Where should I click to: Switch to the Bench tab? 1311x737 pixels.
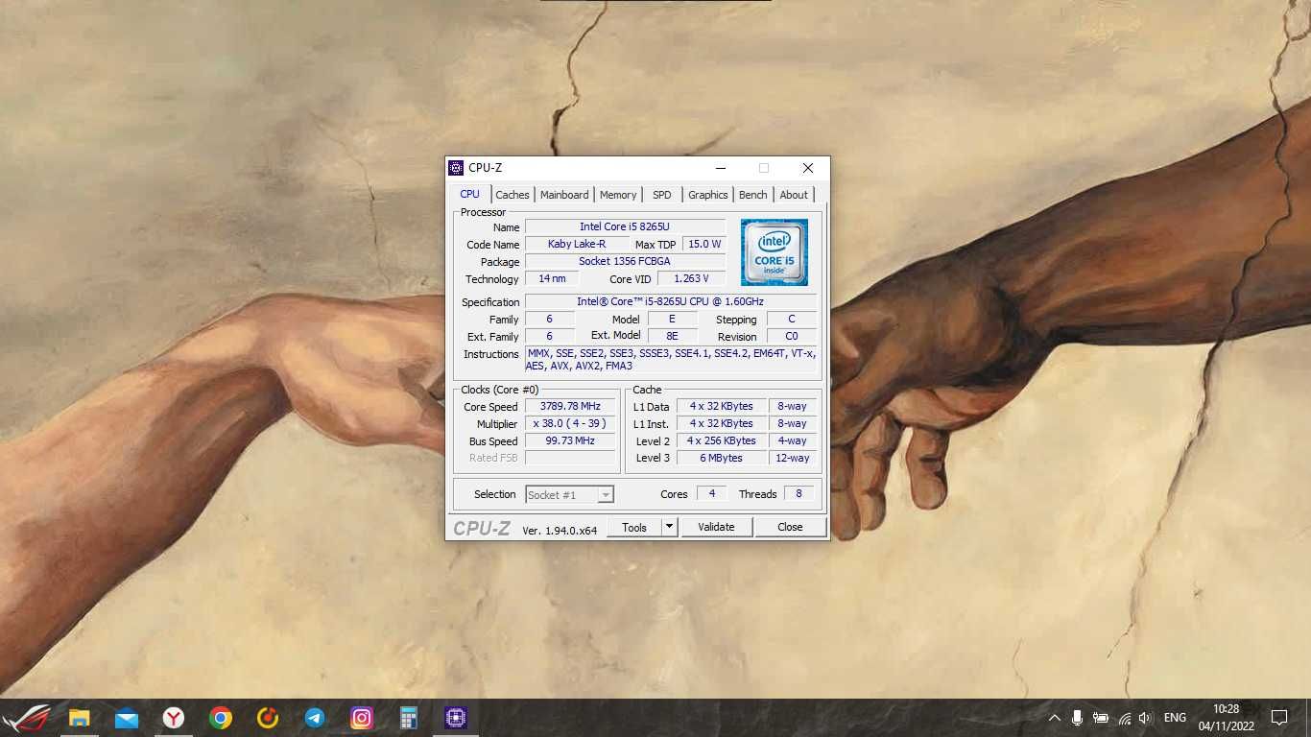click(x=753, y=195)
